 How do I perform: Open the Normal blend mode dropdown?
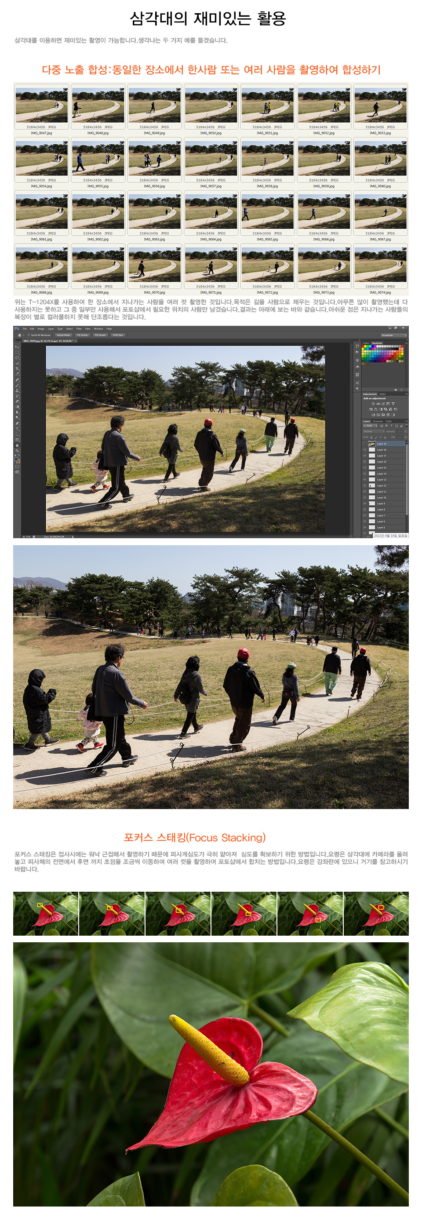374,431
